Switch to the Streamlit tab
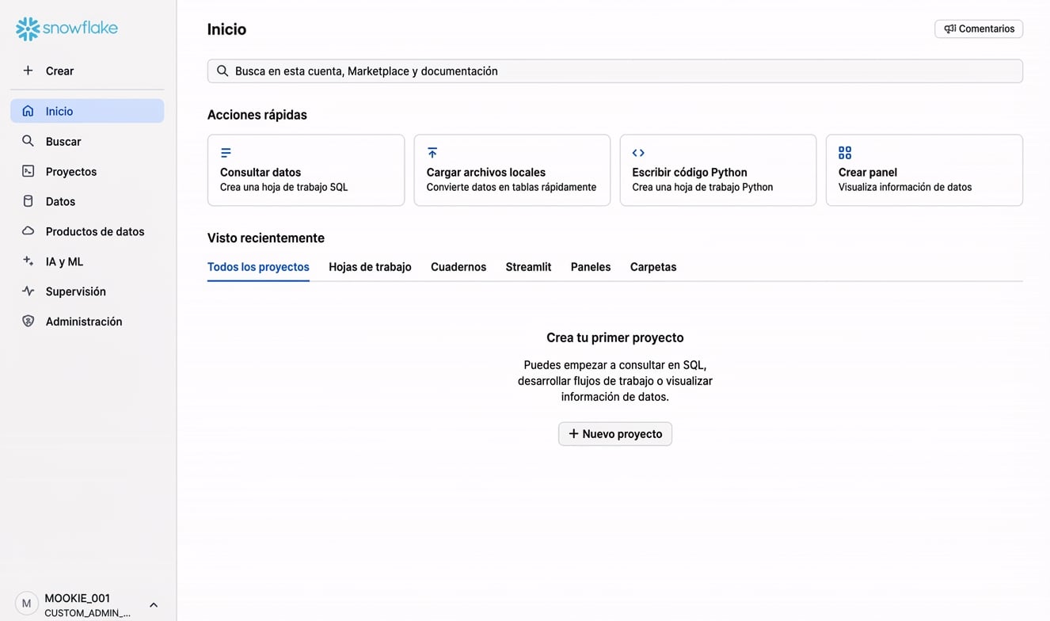1050x621 pixels. pyautogui.click(x=528, y=267)
